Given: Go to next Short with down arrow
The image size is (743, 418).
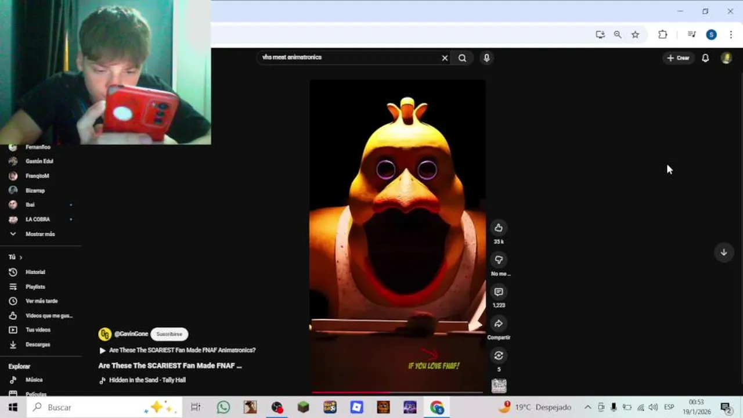Looking at the screenshot, I should coord(723,253).
